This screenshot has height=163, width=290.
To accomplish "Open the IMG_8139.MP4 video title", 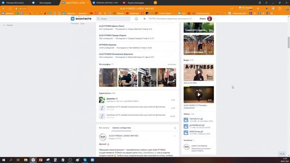I will (190, 83).
